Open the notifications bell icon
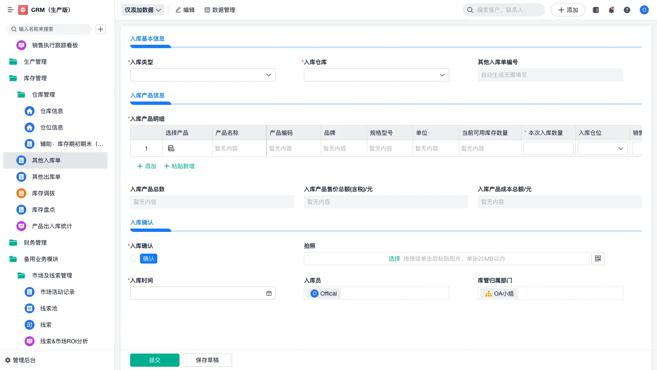The height and width of the screenshot is (370, 657). click(611, 10)
